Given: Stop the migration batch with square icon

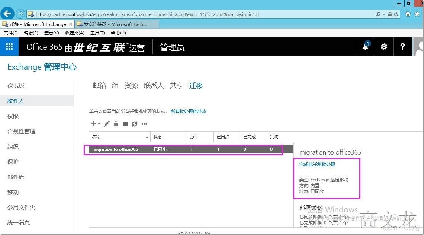Looking at the screenshot, I should coord(125,124).
